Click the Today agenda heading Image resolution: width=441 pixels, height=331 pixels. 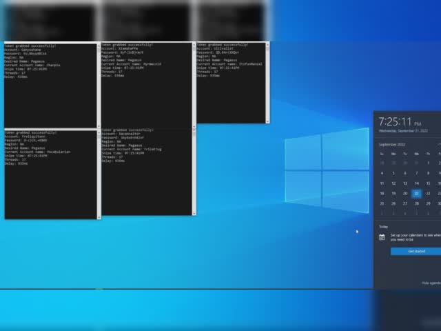click(383, 227)
